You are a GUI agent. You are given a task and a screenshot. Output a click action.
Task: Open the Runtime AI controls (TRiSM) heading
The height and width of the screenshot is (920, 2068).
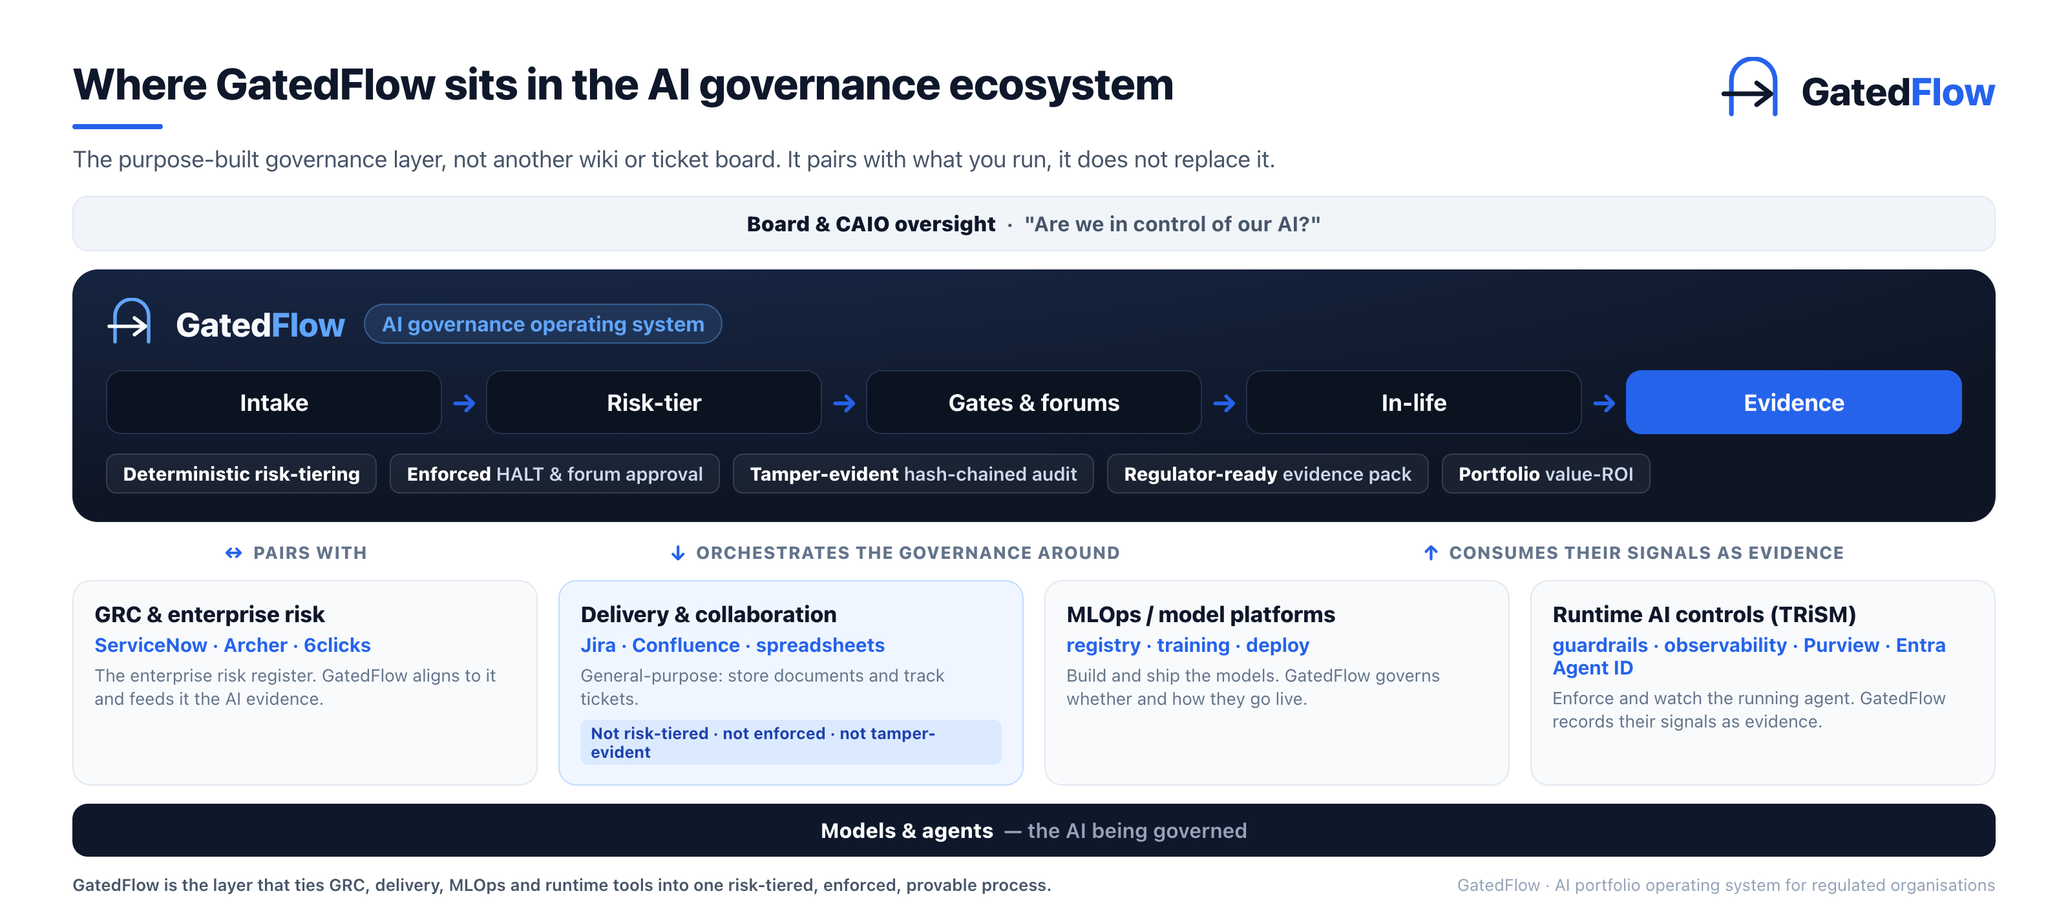tap(1704, 614)
